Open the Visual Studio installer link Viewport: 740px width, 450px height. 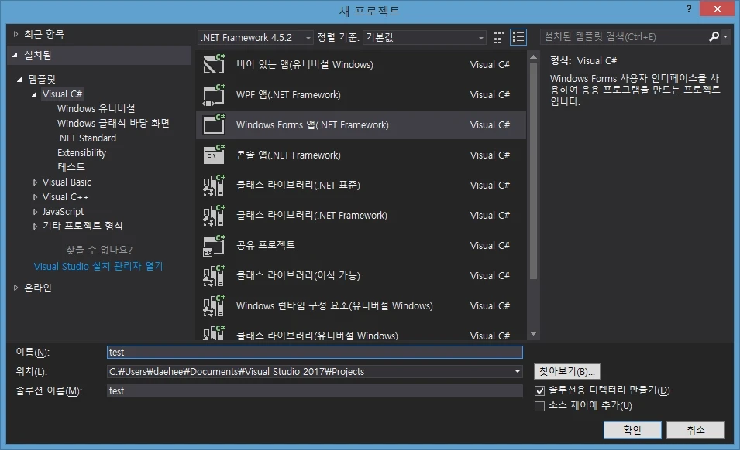click(x=98, y=266)
